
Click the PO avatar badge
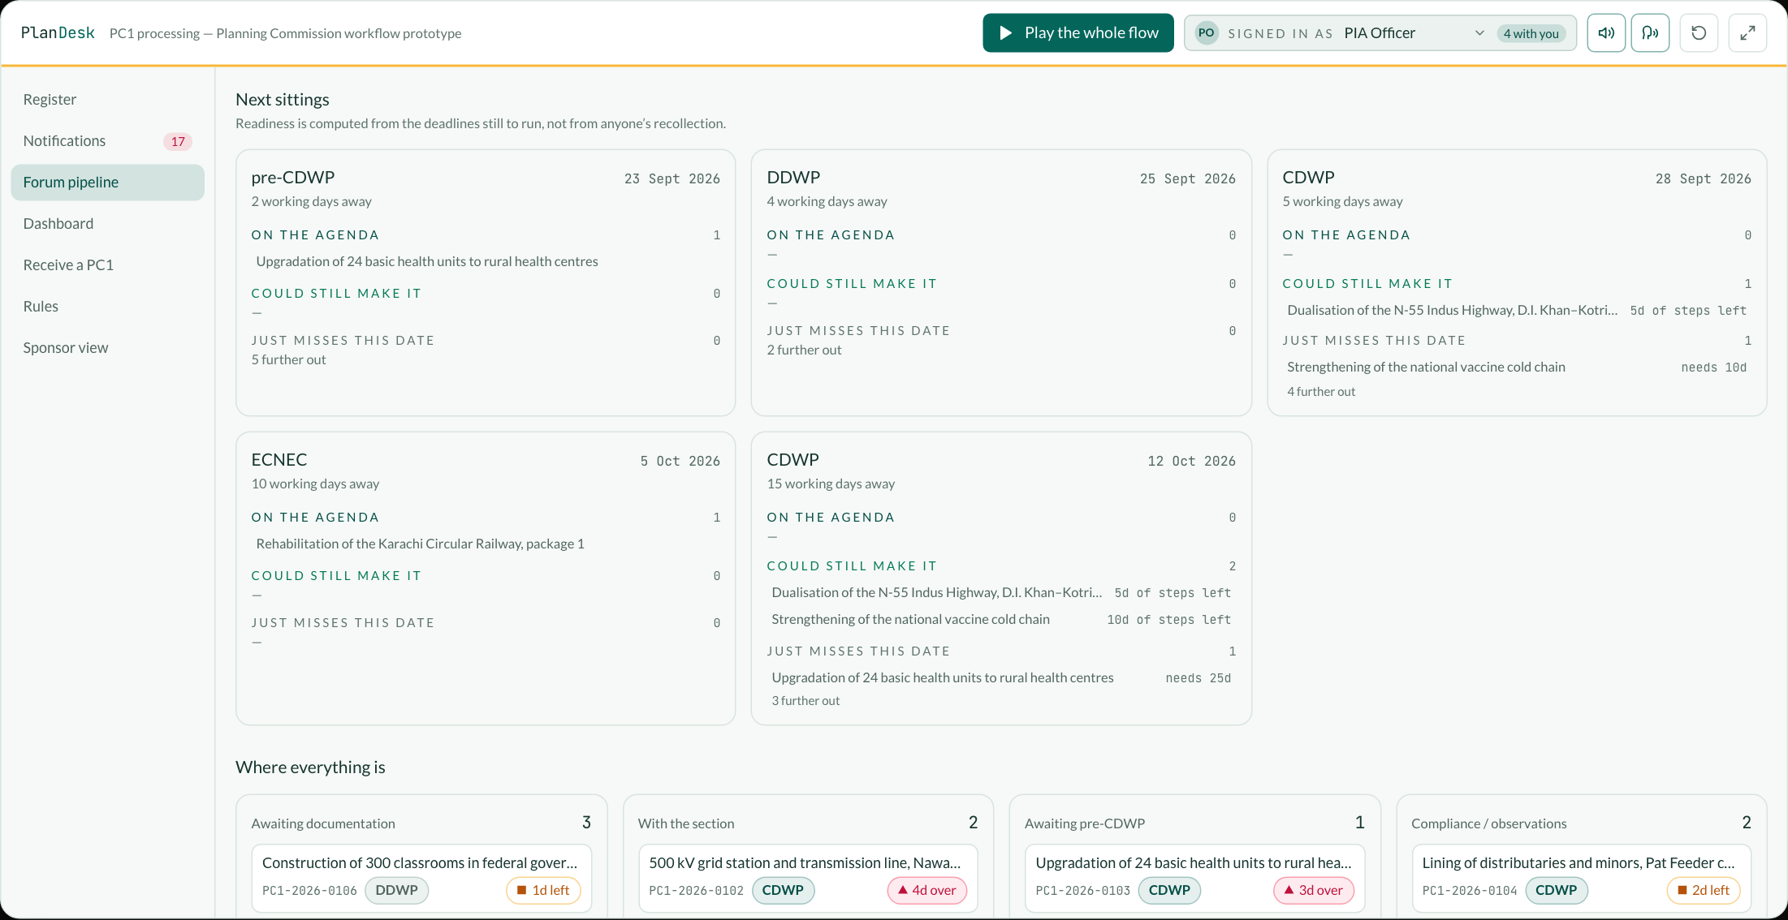(1207, 33)
